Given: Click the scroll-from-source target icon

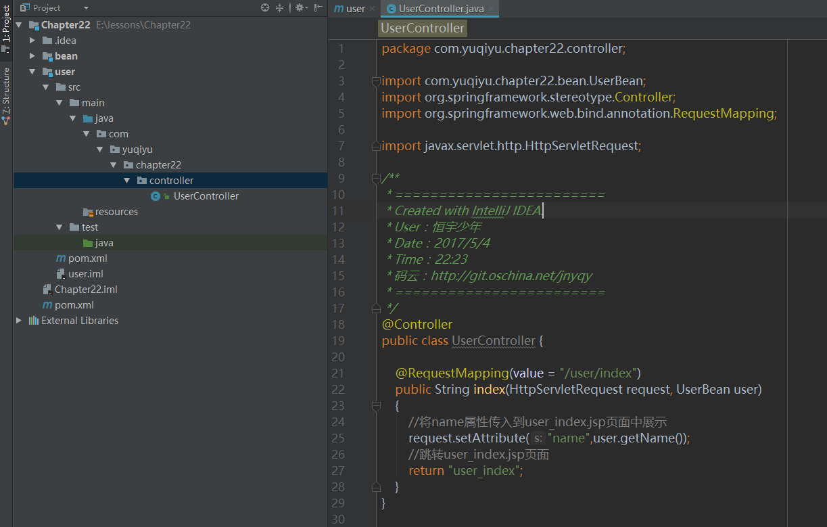Looking at the screenshot, I should [265, 7].
